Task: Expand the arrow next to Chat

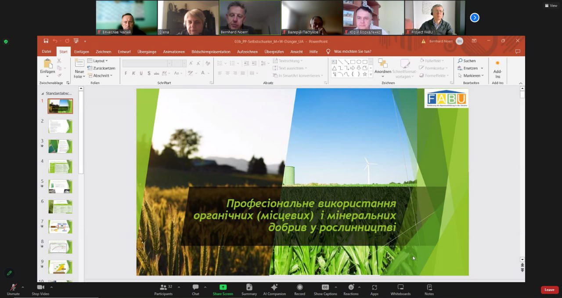Action: point(205,287)
